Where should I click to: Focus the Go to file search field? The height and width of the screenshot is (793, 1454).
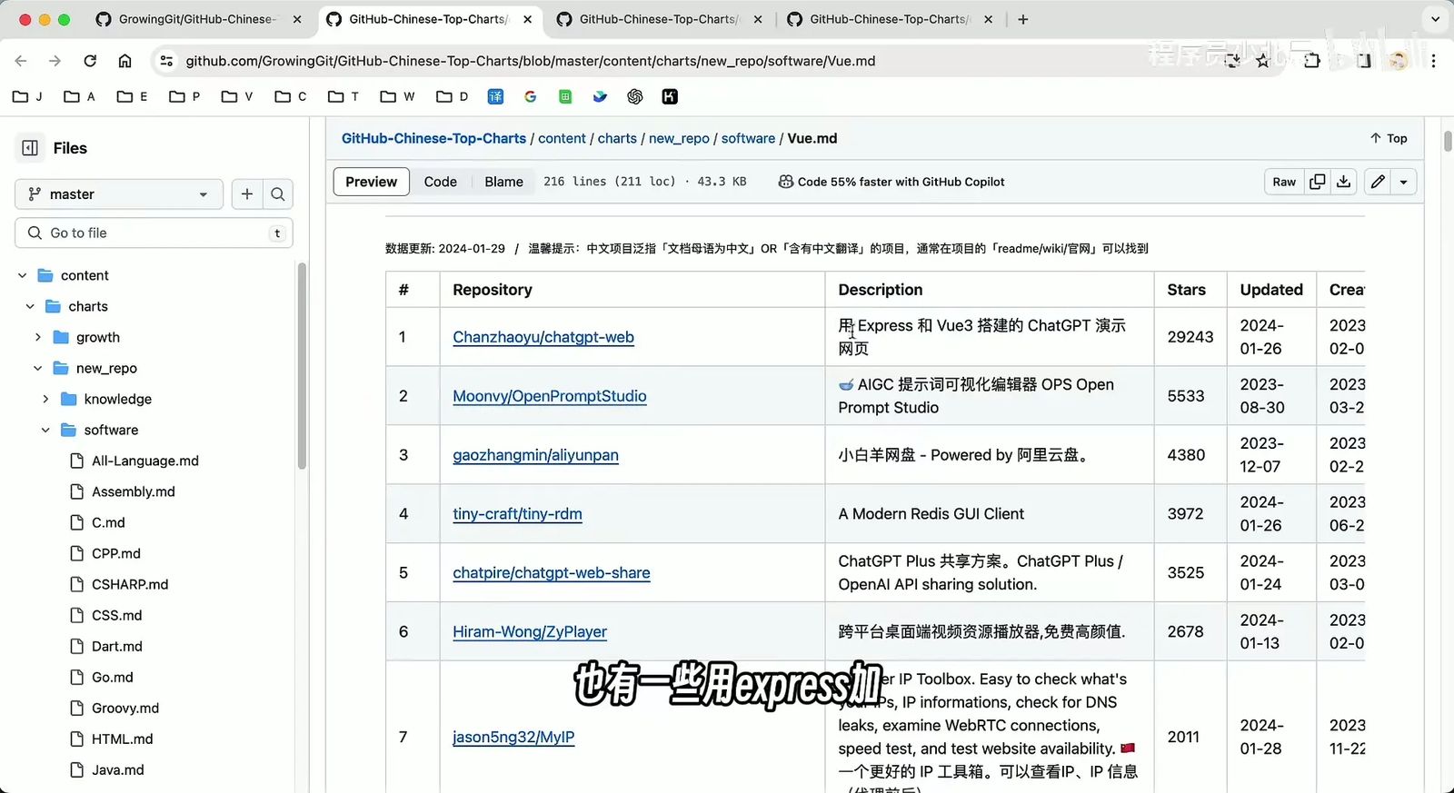tap(154, 233)
